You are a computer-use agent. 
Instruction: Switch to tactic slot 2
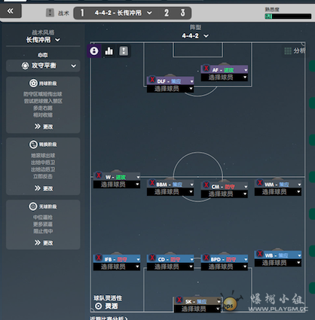[167, 13]
